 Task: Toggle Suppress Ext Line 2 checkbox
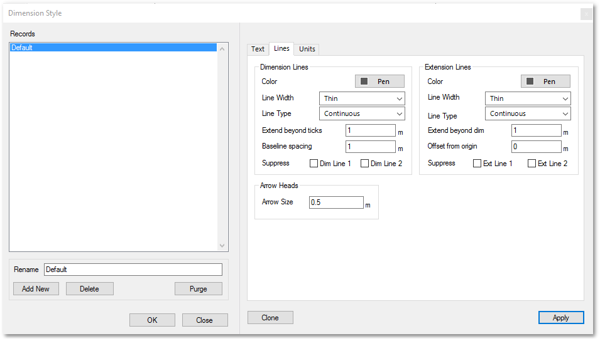tap(532, 164)
